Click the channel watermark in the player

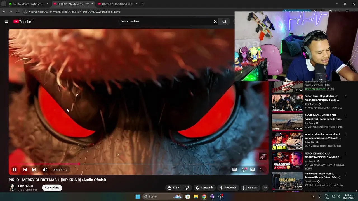pyautogui.click(x=263, y=156)
